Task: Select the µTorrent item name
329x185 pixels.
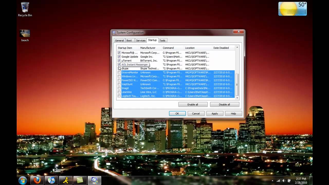Action: [126, 61]
